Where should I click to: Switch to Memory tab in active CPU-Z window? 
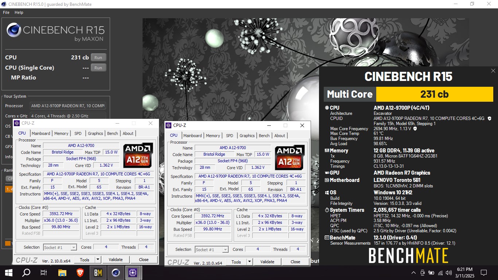click(213, 136)
